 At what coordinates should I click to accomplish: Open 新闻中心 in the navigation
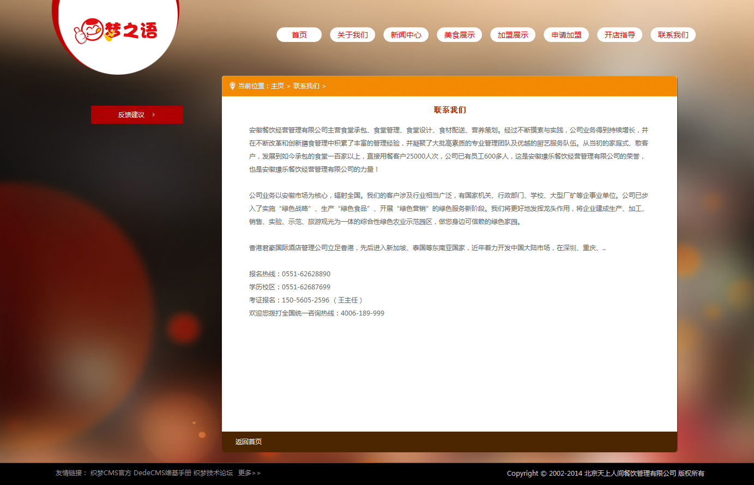tap(406, 35)
